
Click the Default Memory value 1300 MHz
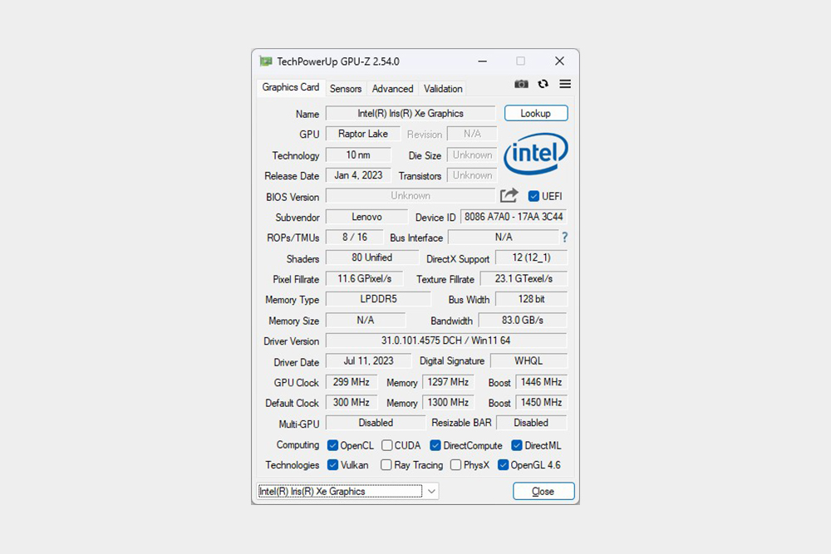point(448,403)
